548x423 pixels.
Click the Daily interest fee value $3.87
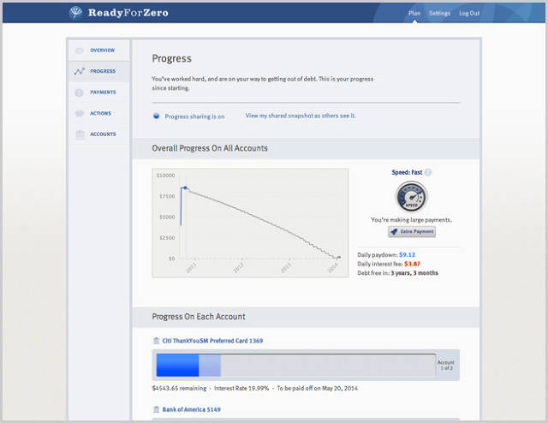[413, 264]
